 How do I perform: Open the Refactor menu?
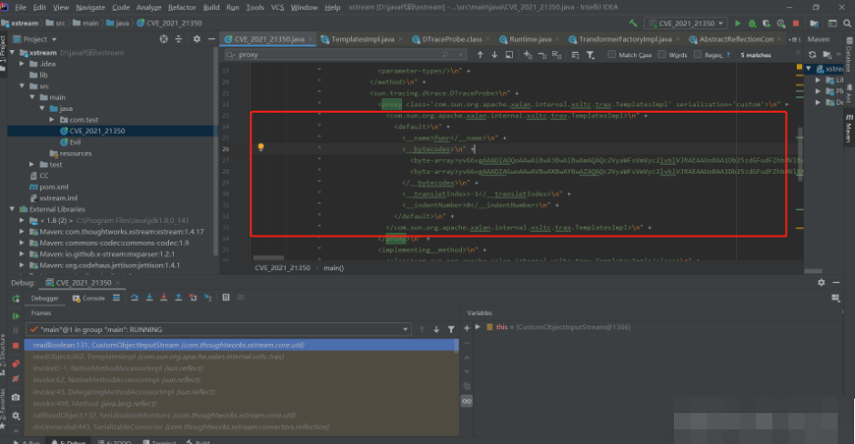[181, 7]
